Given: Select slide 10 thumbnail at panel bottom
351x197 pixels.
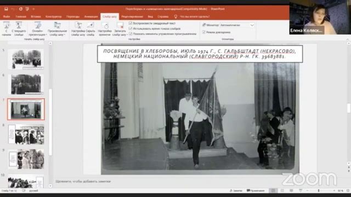Looking at the screenshot, I should pyautogui.click(x=26, y=182).
